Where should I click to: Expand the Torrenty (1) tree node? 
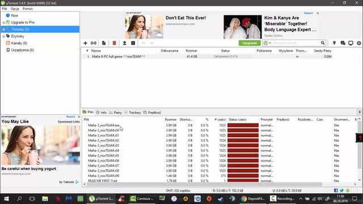pos(4,29)
